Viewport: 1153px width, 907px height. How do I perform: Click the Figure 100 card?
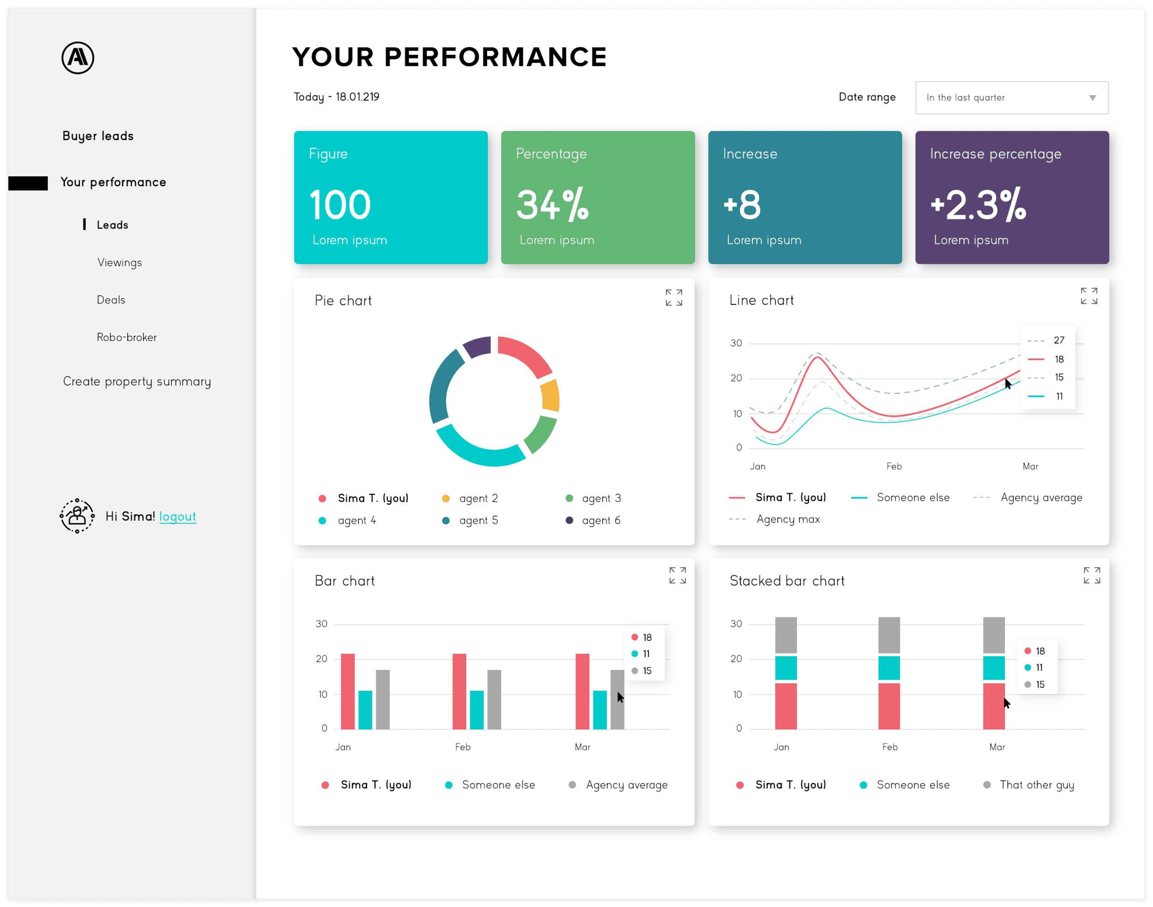coord(390,197)
